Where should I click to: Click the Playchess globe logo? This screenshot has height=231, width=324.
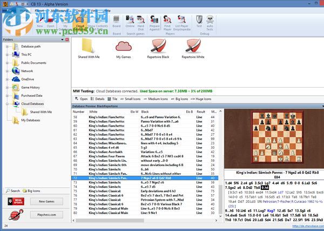coord(16,215)
